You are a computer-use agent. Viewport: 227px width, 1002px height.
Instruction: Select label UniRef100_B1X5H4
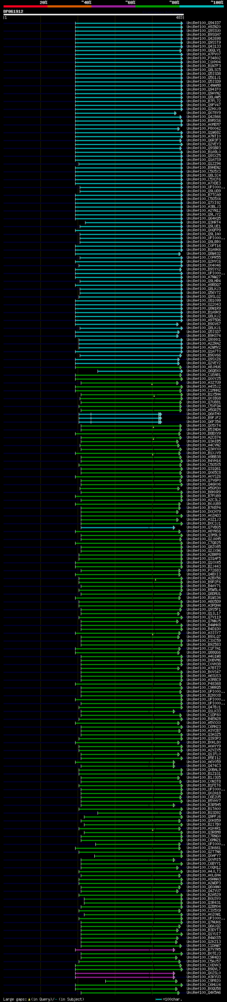[204, 395]
